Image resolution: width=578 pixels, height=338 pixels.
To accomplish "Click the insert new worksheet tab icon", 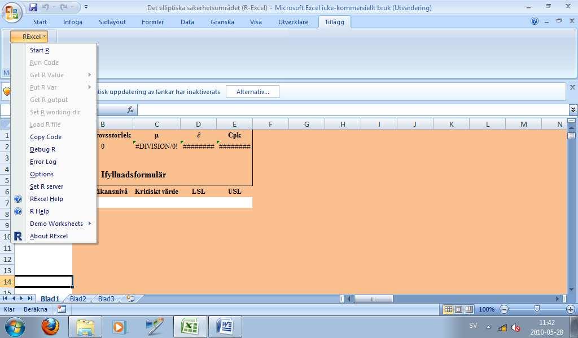I will pyautogui.click(x=130, y=299).
